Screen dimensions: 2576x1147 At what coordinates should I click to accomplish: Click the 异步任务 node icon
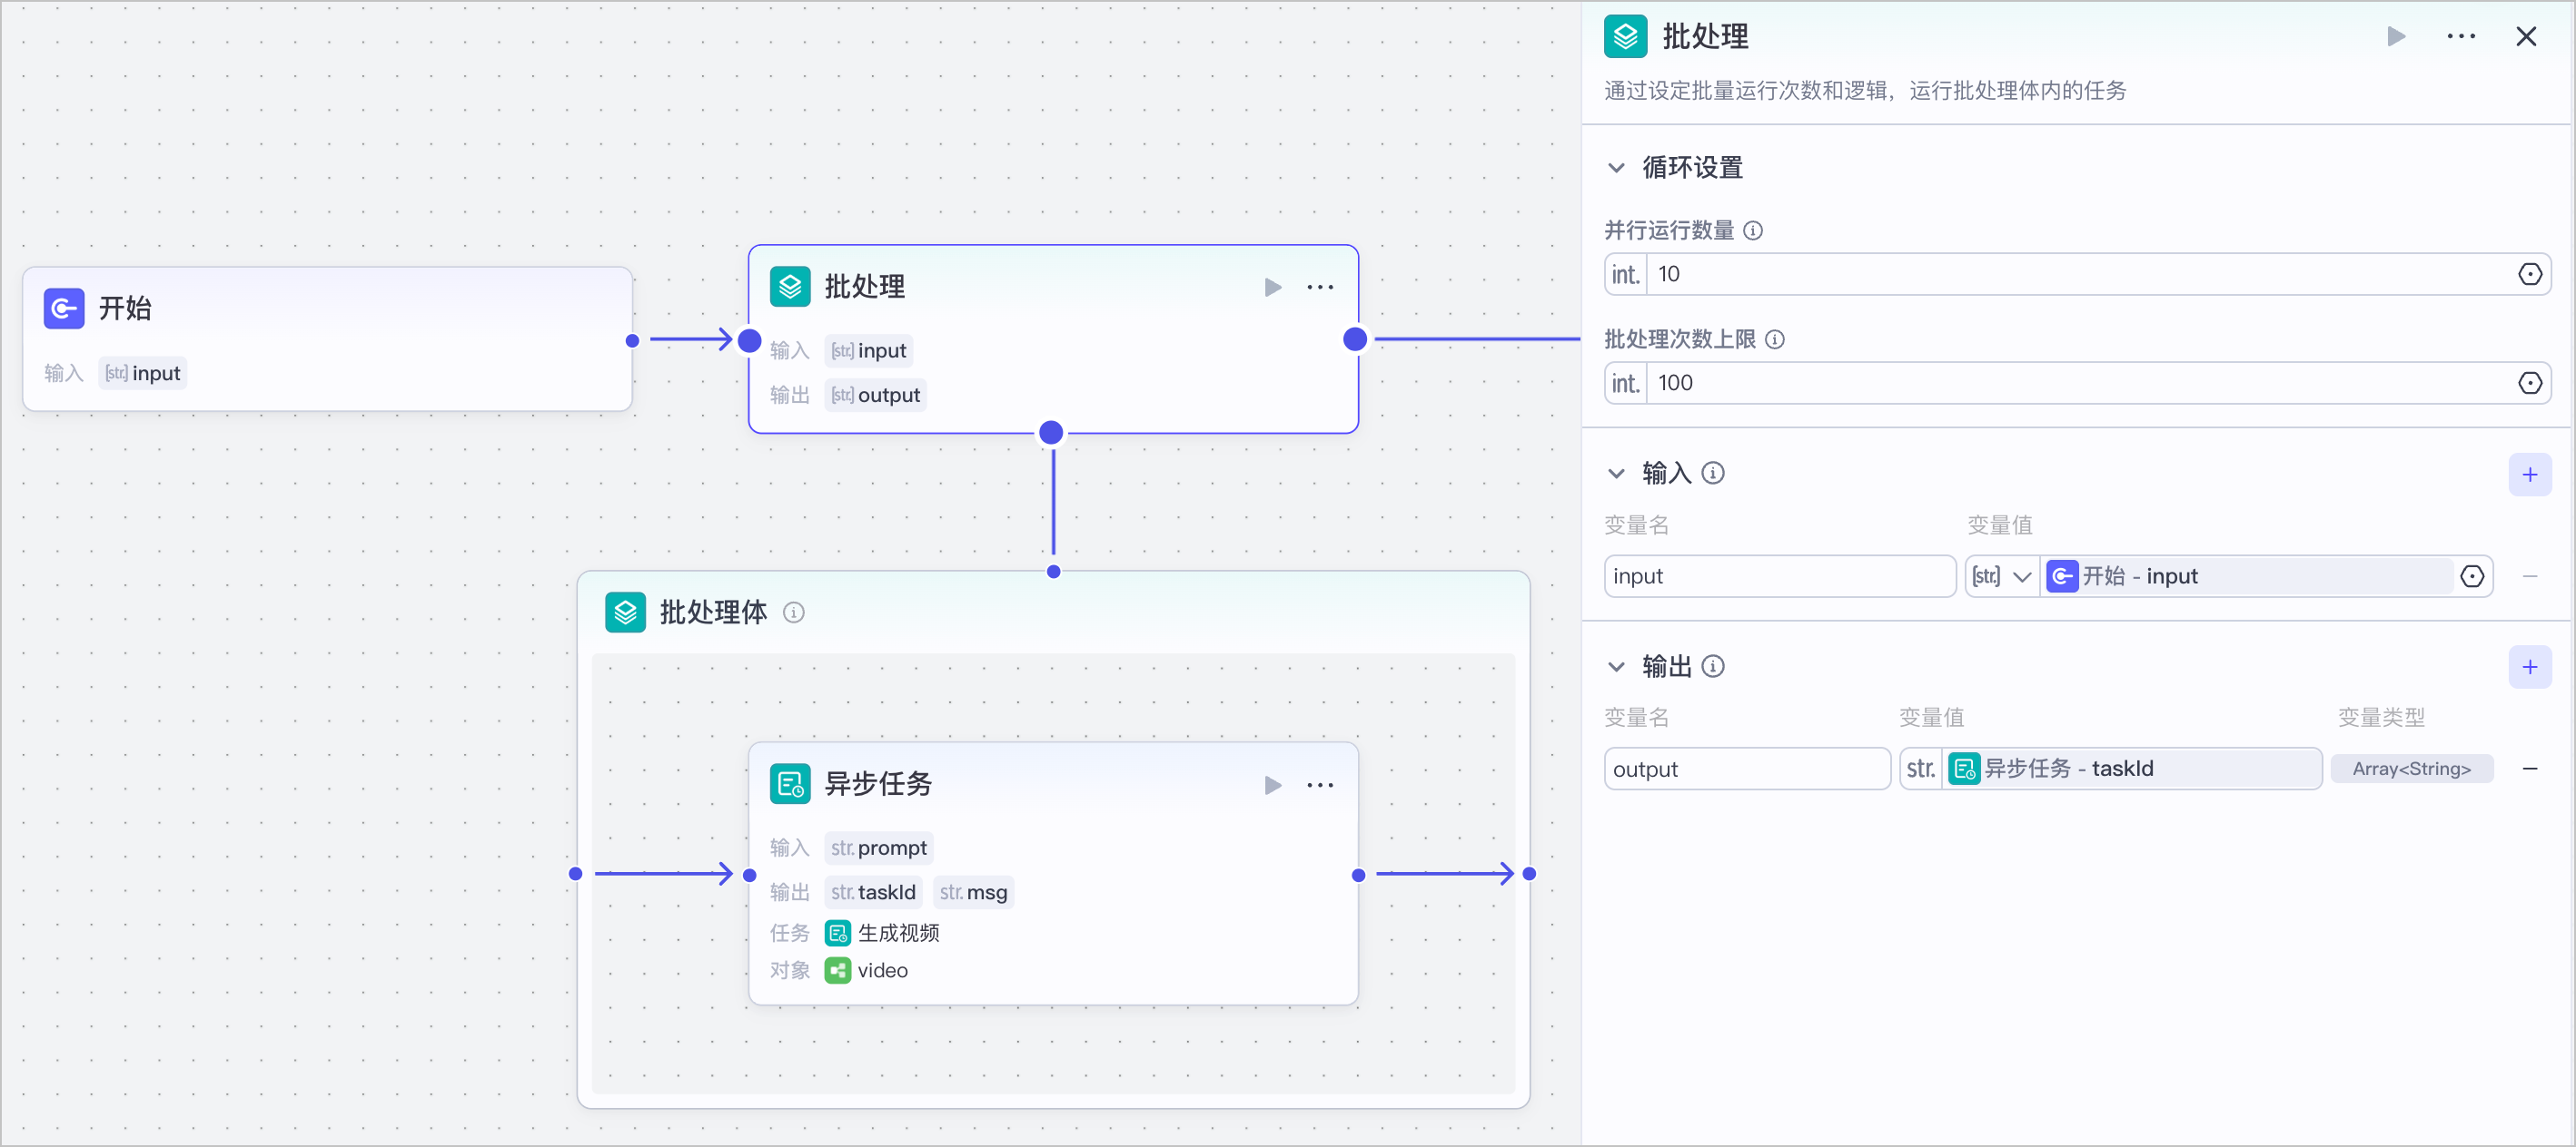pyautogui.click(x=790, y=784)
